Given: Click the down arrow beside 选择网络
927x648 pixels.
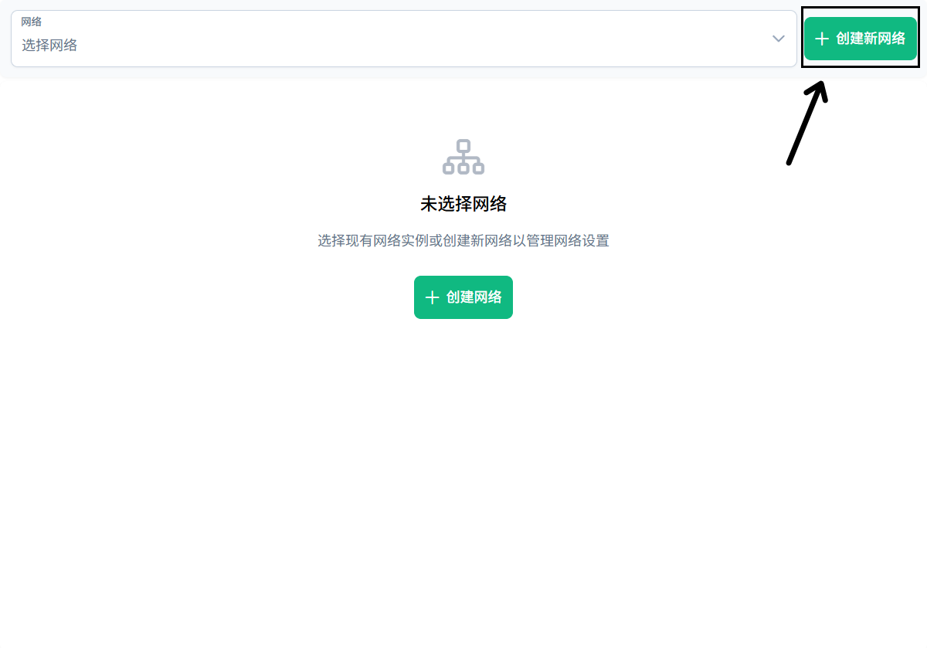Looking at the screenshot, I should point(779,39).
